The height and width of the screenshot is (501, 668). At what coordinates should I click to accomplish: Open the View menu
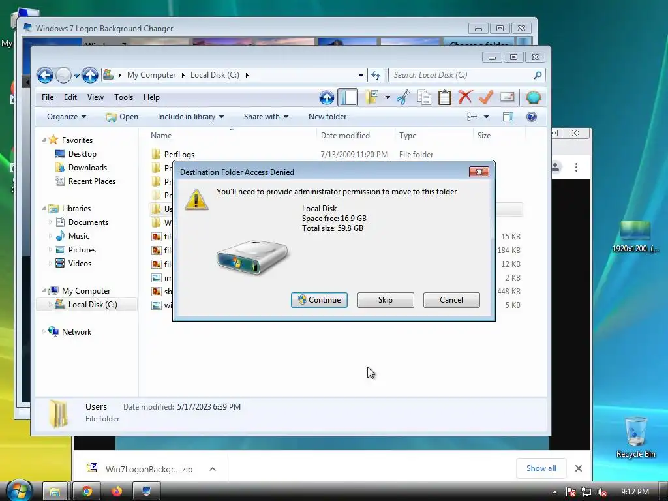coord(95,97)
